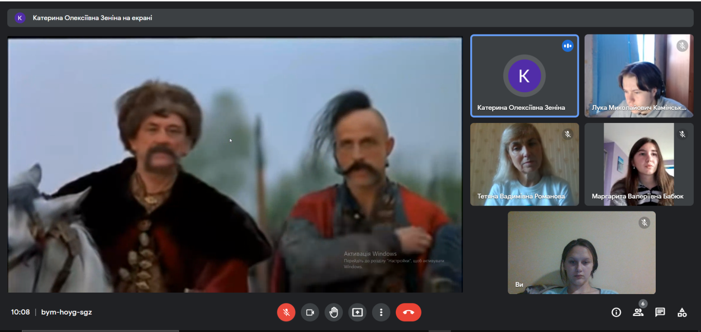Click muted mic icon on Лука's tile
The height and width of the screenshot is (332, 701).
(682, 46)
